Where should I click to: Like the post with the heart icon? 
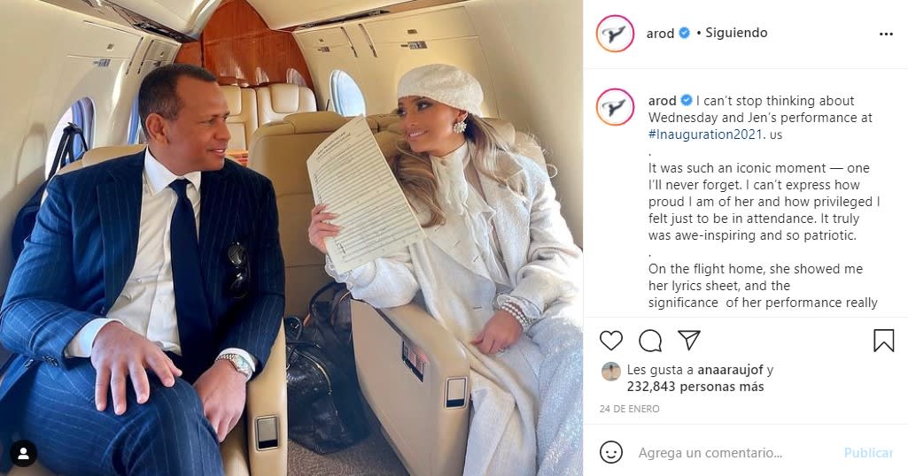611,341
